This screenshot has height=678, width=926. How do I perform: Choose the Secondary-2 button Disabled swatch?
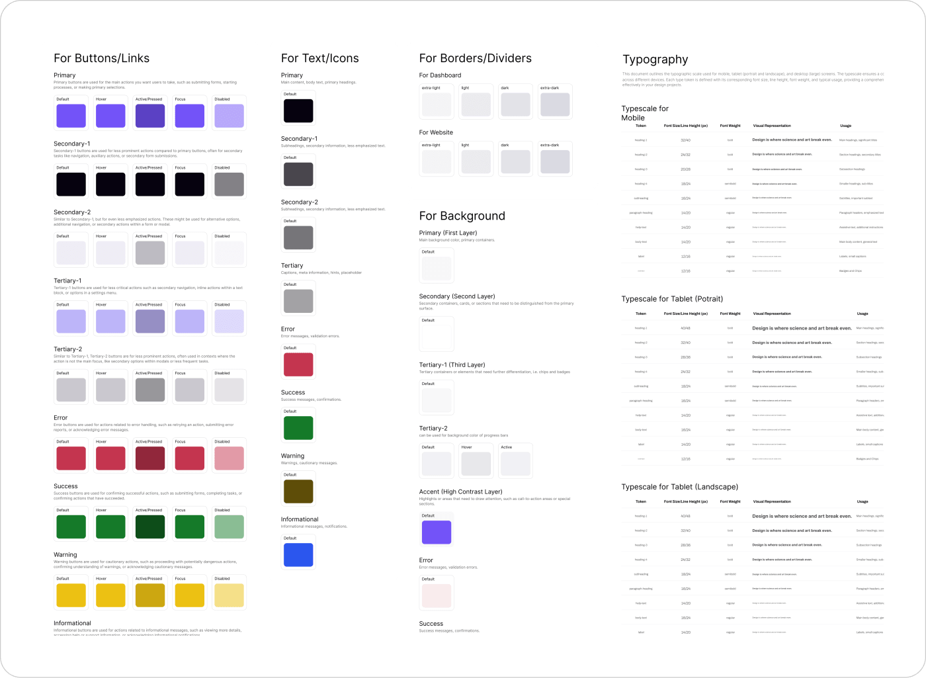point(229,253)
